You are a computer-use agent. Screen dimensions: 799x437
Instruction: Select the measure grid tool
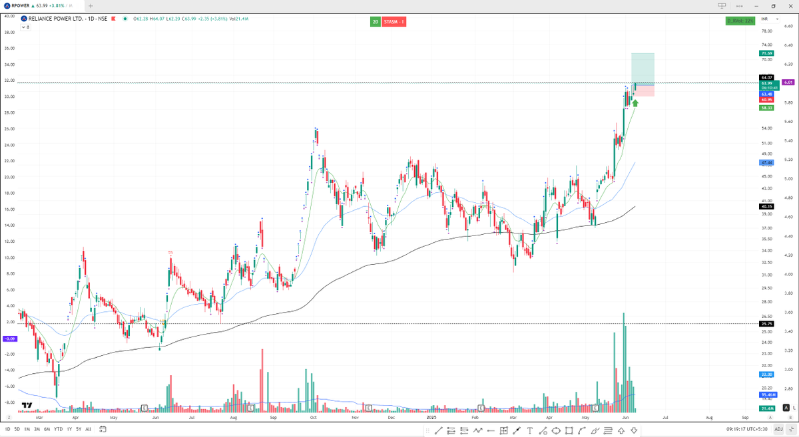pos(504,430)
